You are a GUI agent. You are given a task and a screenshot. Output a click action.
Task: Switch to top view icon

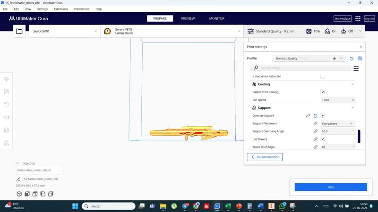[35, 194]
